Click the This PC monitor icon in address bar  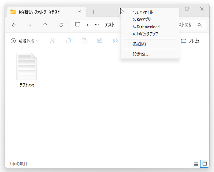77,25
